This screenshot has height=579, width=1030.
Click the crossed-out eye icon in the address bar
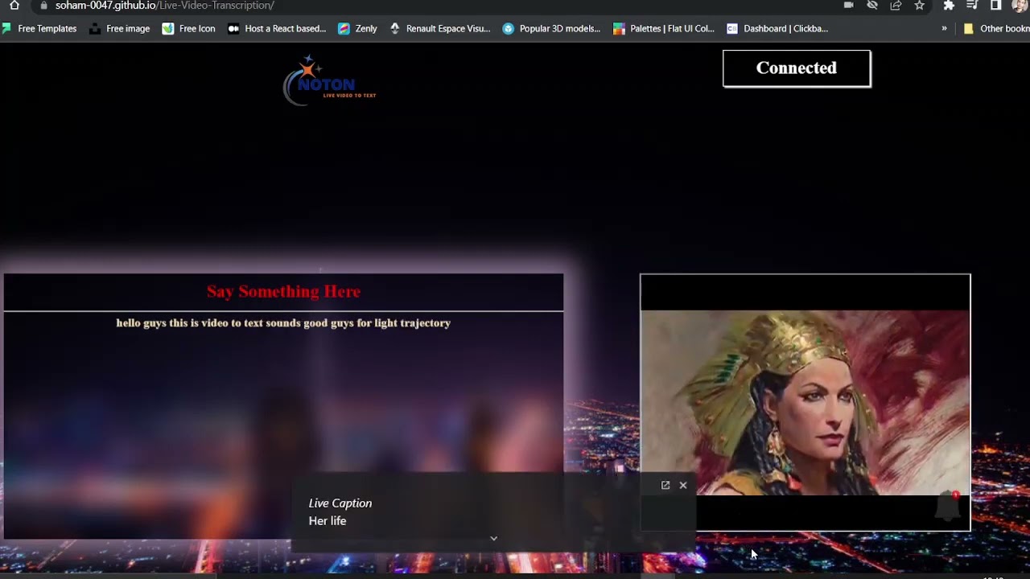[x=872, y=5]
